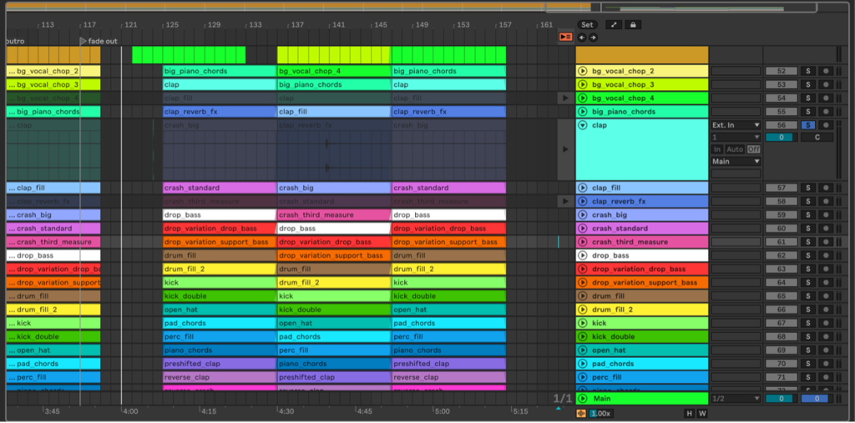The height and width of the screenshot is (423, 855).
Task: Jump to the next locator arrow
Action: click(x=593, y=38)
